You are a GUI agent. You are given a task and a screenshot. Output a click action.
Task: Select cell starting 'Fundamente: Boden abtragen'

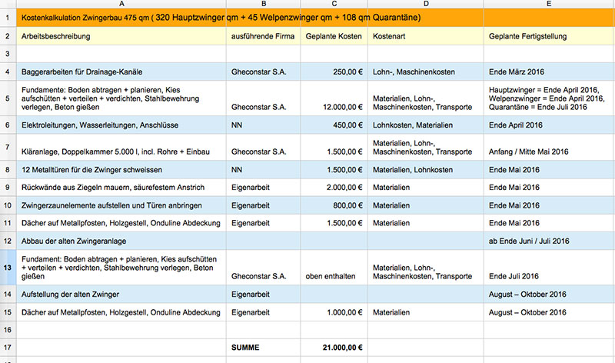(121, 98)
